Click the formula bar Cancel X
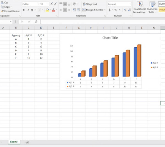The image size is (165, 147). tap(22, 22)
